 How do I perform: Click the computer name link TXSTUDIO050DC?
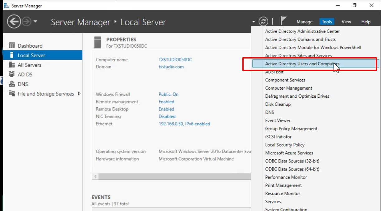click(x=175, y=60)
